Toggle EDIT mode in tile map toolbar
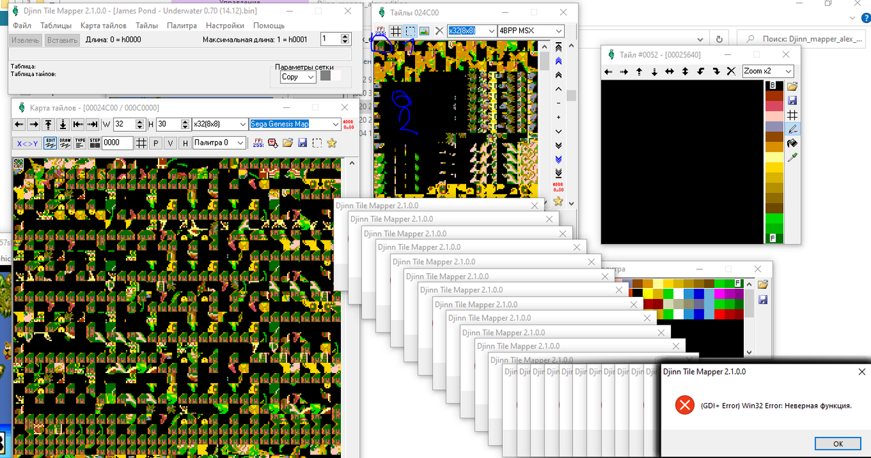The width and height of the screenshot is (871, 458). coord(50,143)
